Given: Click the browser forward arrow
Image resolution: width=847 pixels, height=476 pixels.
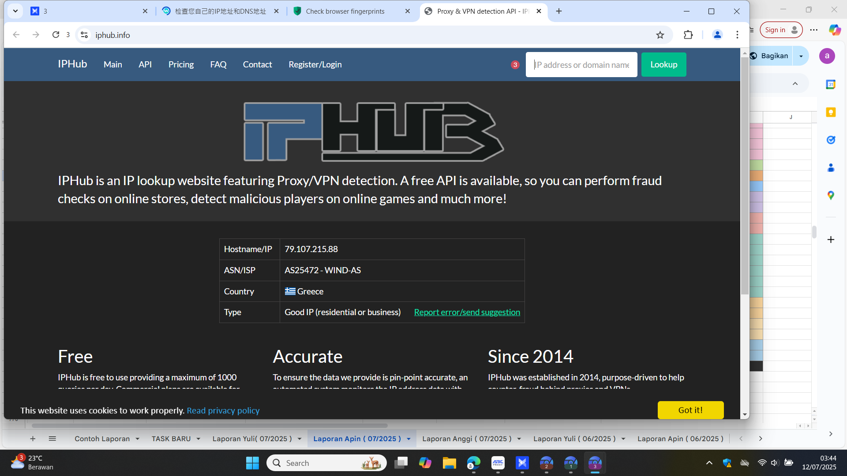Looking at the screenshot, I should [x=36, y=35].
